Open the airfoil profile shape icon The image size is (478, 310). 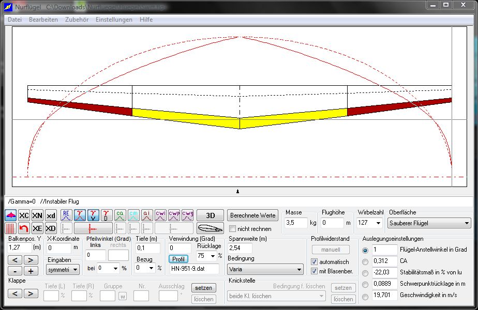(x=211, y=228)
